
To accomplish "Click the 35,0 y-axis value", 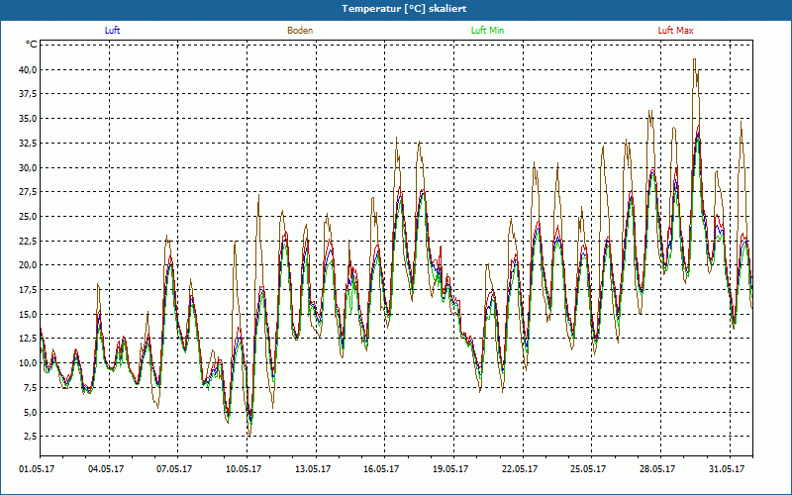I will click(x=28, y=119).
